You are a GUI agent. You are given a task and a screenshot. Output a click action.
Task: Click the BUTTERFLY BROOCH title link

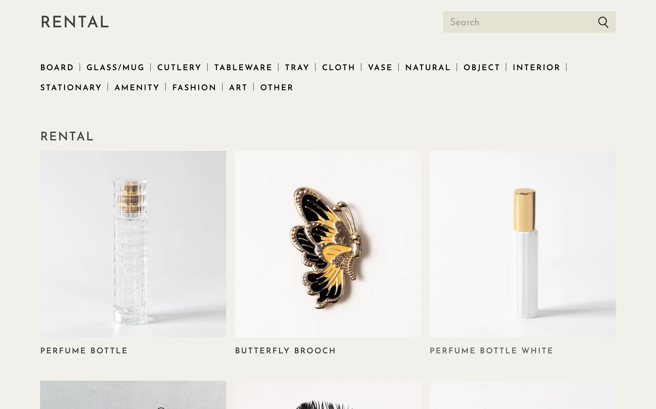click(x=285, y=351)
